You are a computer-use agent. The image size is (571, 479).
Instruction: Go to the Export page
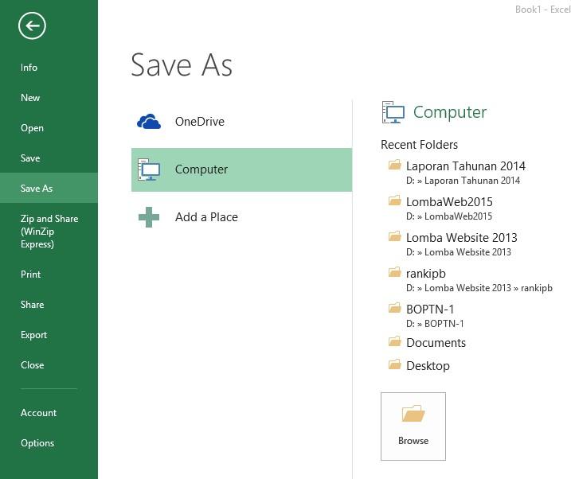click(33, 335)
